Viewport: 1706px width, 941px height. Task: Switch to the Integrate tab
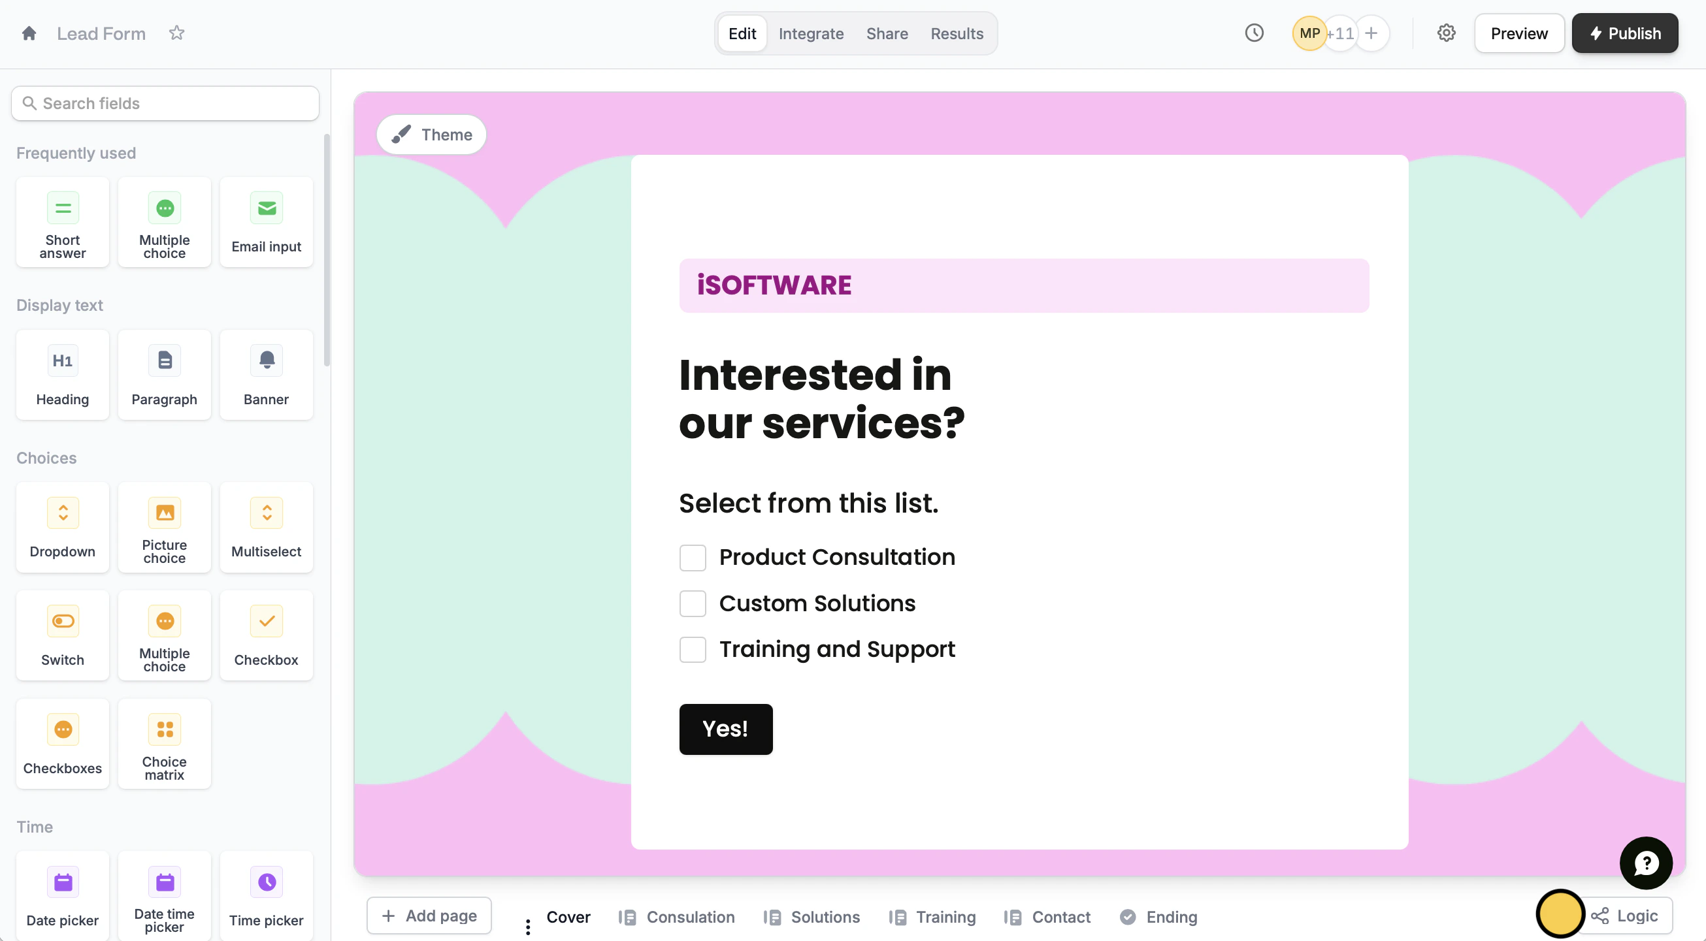pyautogui.click(x=811, y=33)
